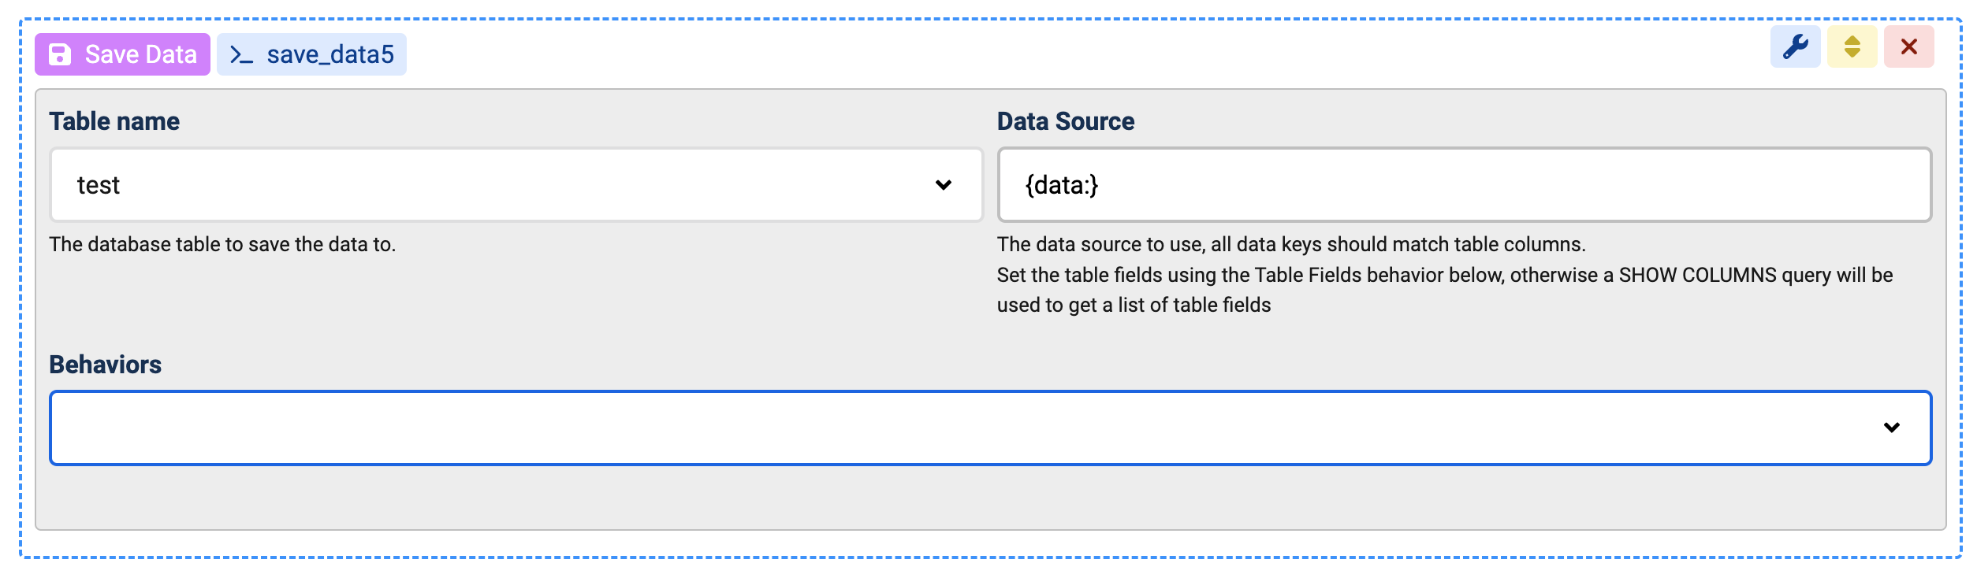
Task: Click the {data:} text in Data Source
Action: tap(1061, 185)
